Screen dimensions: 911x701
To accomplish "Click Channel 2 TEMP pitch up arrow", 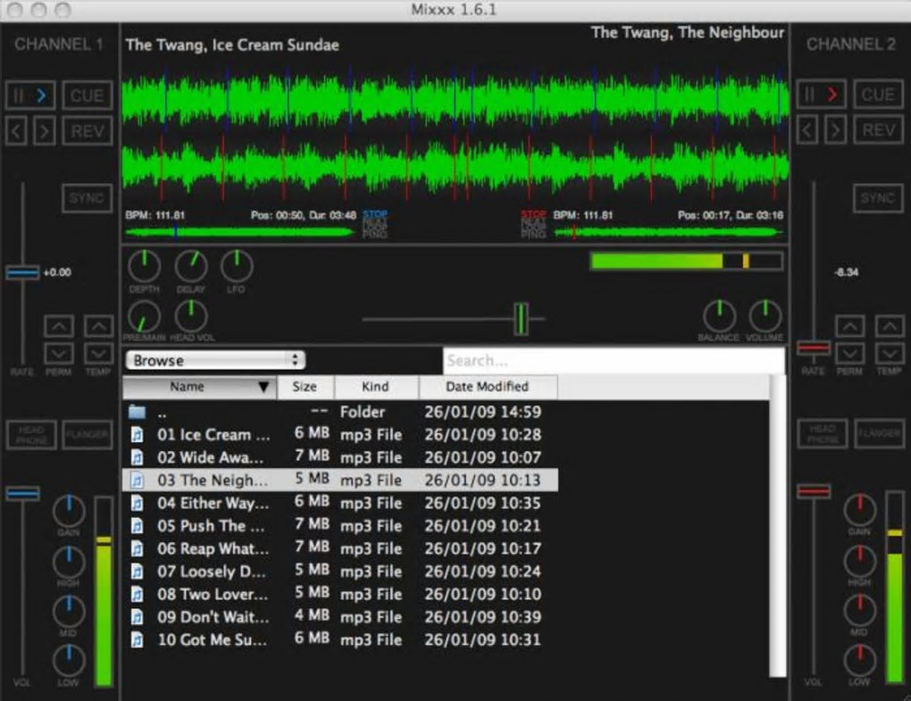I will (890, 327).
